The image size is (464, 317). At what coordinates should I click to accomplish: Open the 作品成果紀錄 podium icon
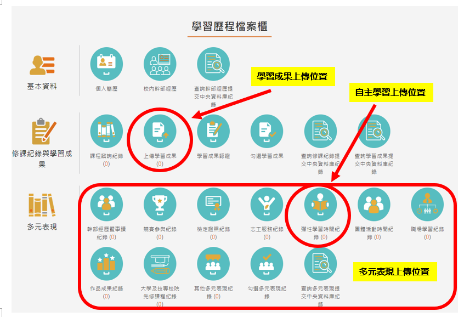tap(106, 264)
